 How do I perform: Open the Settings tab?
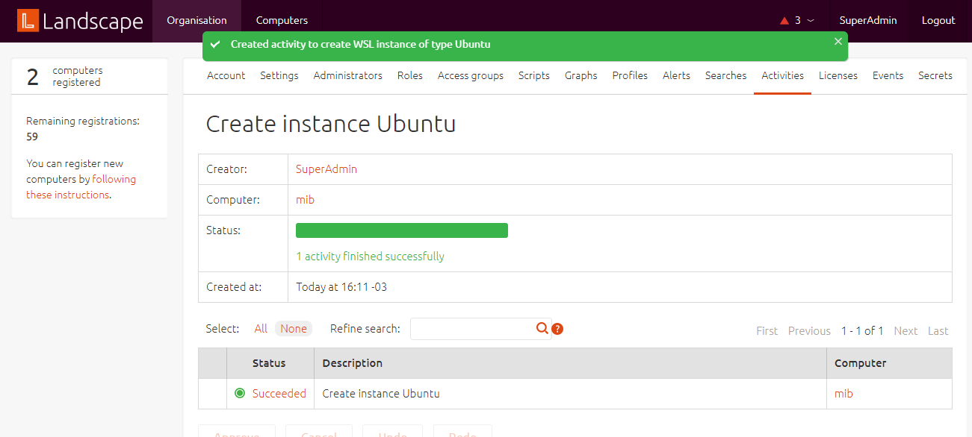tap(279, 75)
